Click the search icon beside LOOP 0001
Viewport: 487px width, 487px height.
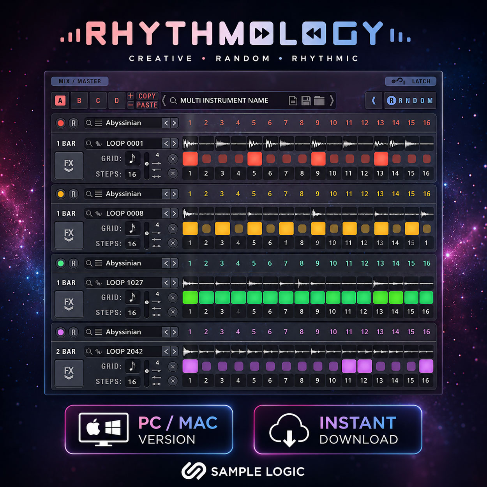[89, 143]
